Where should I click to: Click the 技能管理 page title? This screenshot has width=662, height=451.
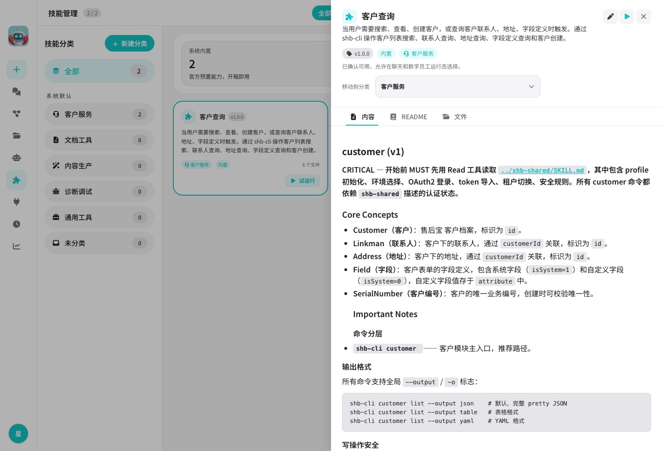click(x=63, y=13)
